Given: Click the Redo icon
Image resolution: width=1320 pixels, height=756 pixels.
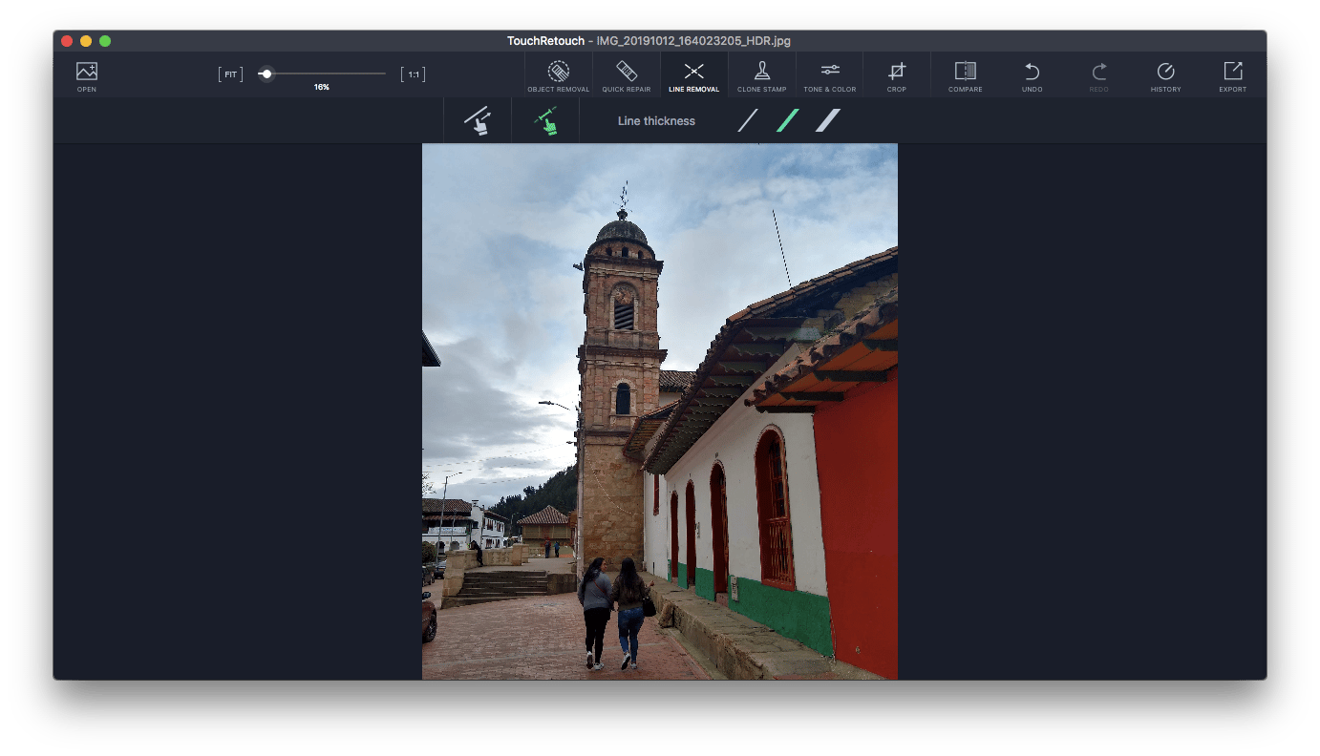Looking at the screenshot, I should click(1099, 76).
